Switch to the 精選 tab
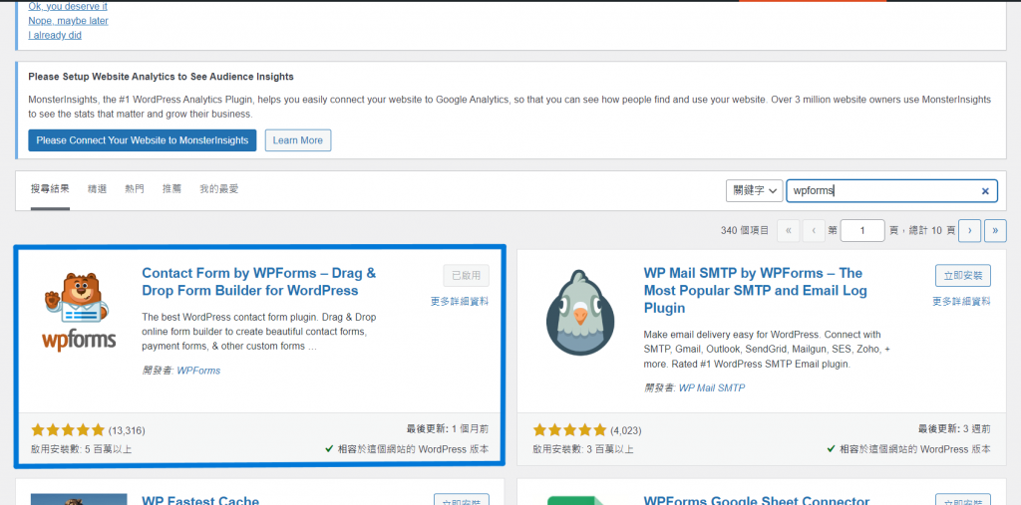The width and height of the screenshot is (1021, 505). pyautogui.click(x=97, y=189)
